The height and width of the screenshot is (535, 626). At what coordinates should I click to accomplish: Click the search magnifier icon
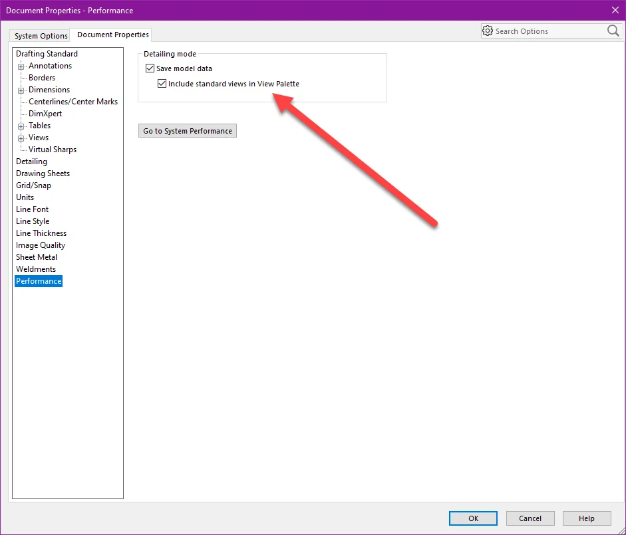[613, 31]
